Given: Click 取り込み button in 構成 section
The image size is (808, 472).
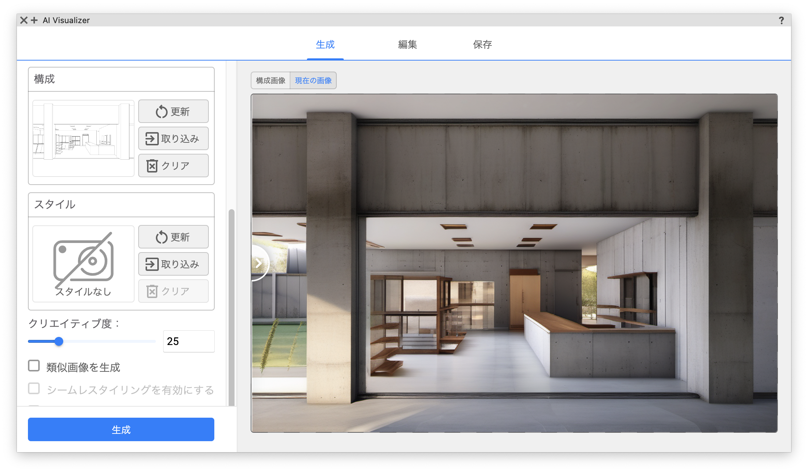Looking at the screenshot, I should point(174,139).
